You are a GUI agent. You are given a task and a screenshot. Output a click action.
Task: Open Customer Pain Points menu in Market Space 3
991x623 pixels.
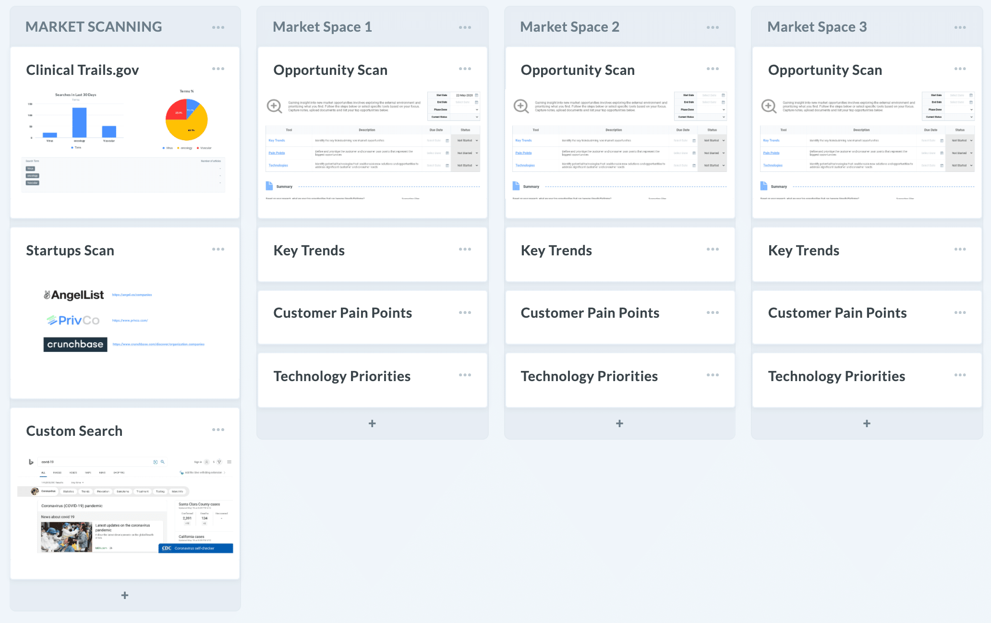point(960,312)
